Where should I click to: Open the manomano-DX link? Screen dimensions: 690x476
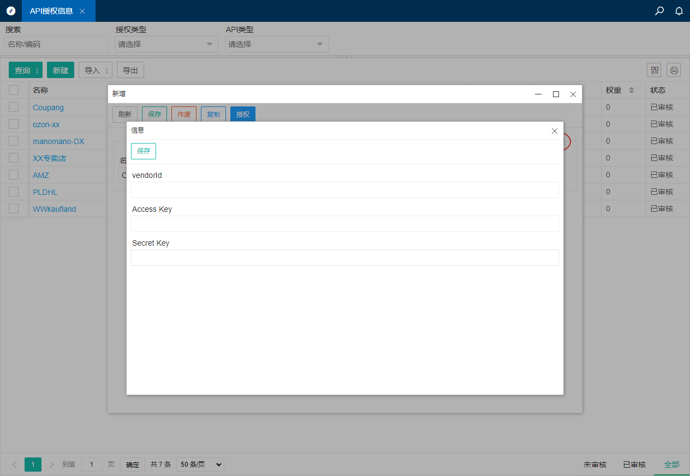[58, 141]
